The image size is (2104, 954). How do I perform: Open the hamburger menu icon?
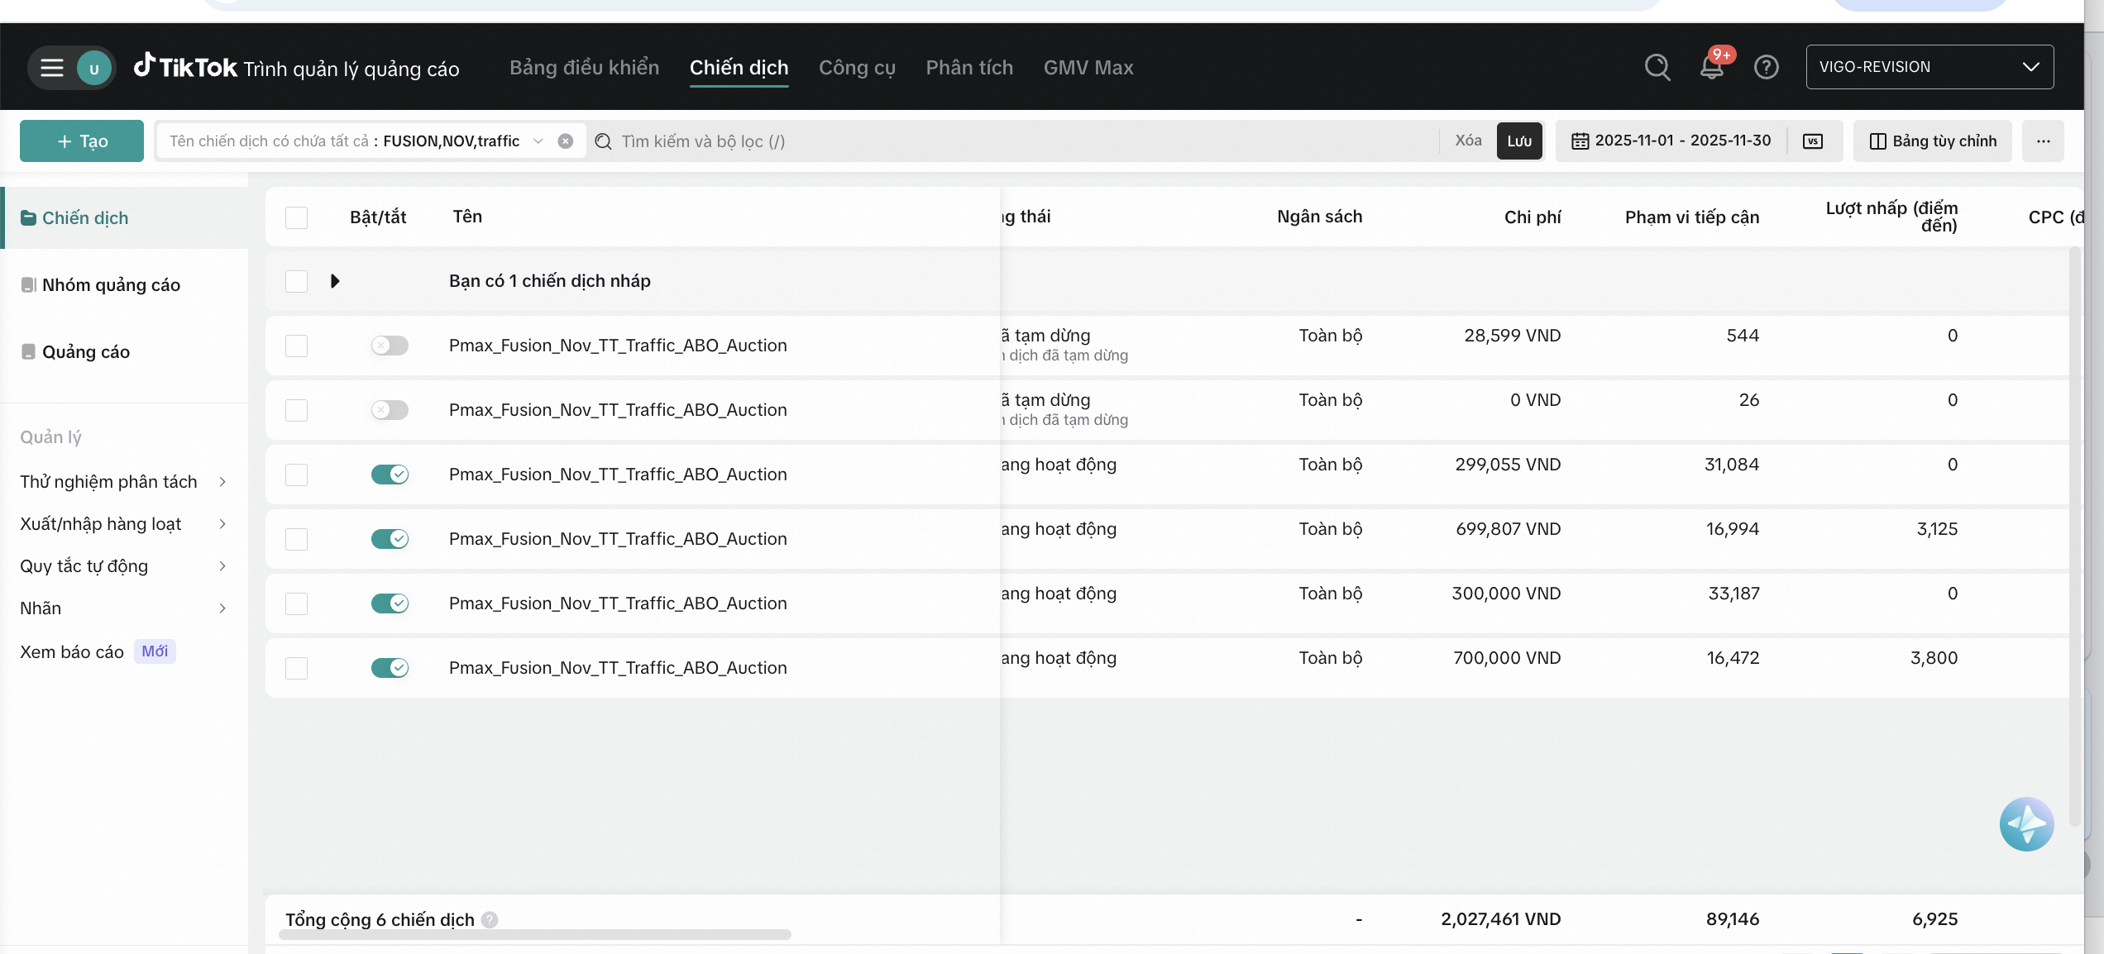pyautogui.click(x=51, y=68)
